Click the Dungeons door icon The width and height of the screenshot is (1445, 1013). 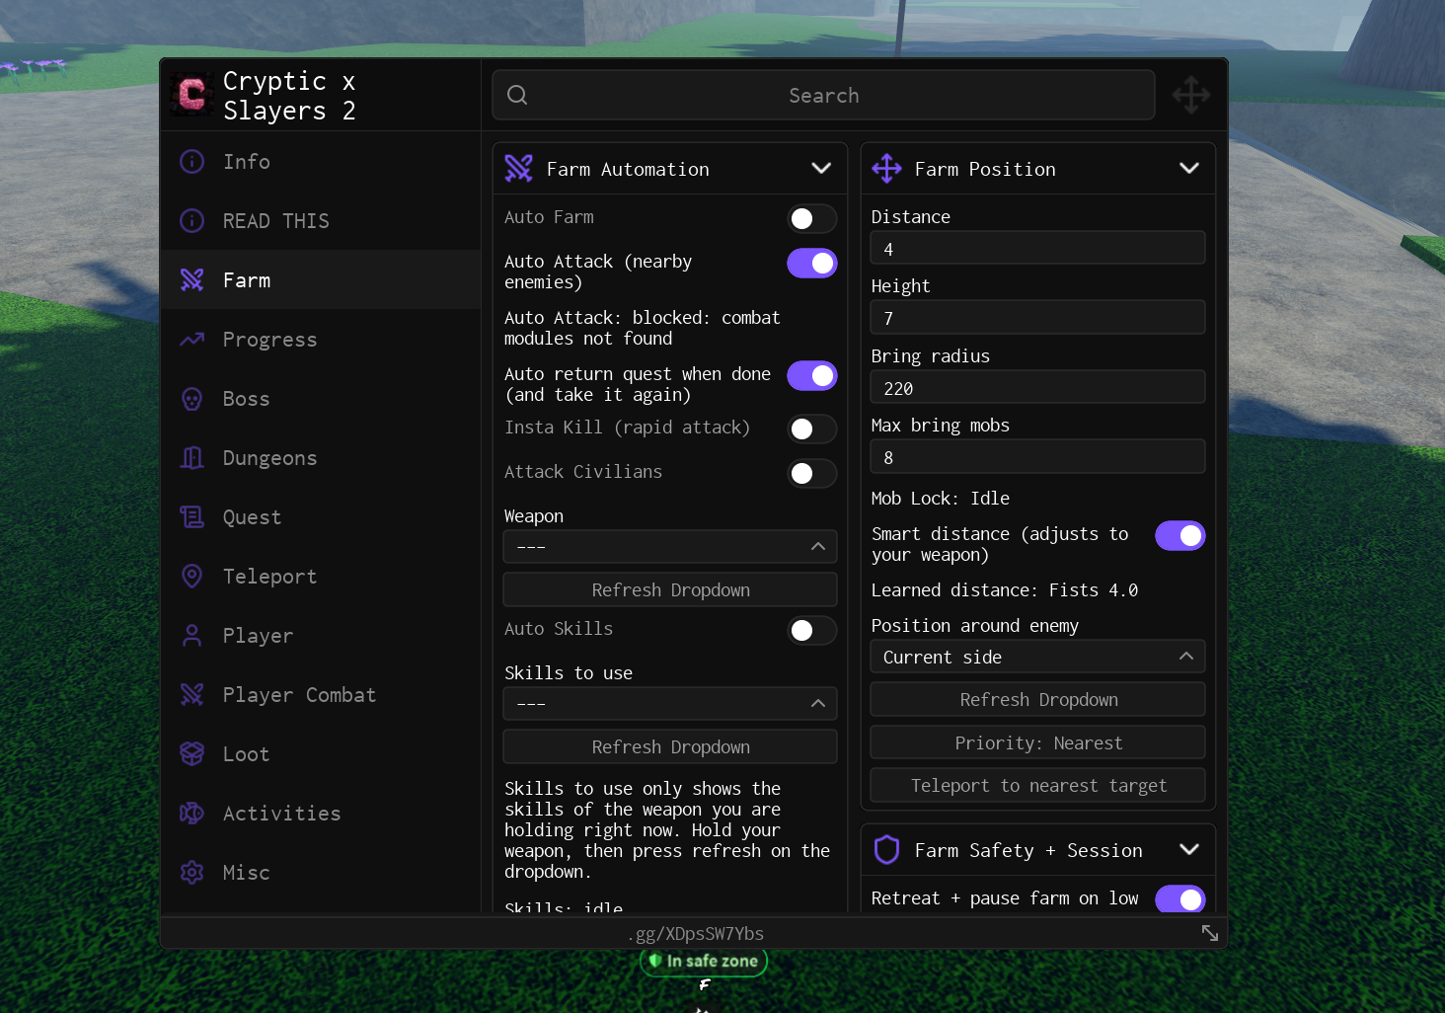pos(192,458)
